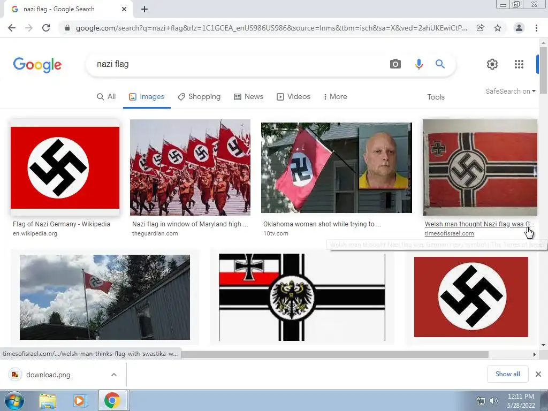
Task: Open a new browser tab
Action: tap(144, 9)
